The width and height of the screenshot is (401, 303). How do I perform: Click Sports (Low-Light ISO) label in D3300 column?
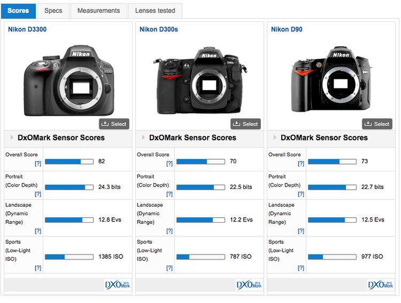tap(18, 250)
